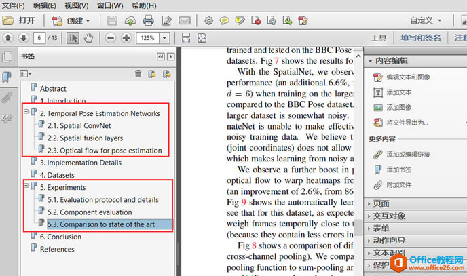Click the new bookmark icon
Screen dimensions: 467x276
[x=152, y=73]
